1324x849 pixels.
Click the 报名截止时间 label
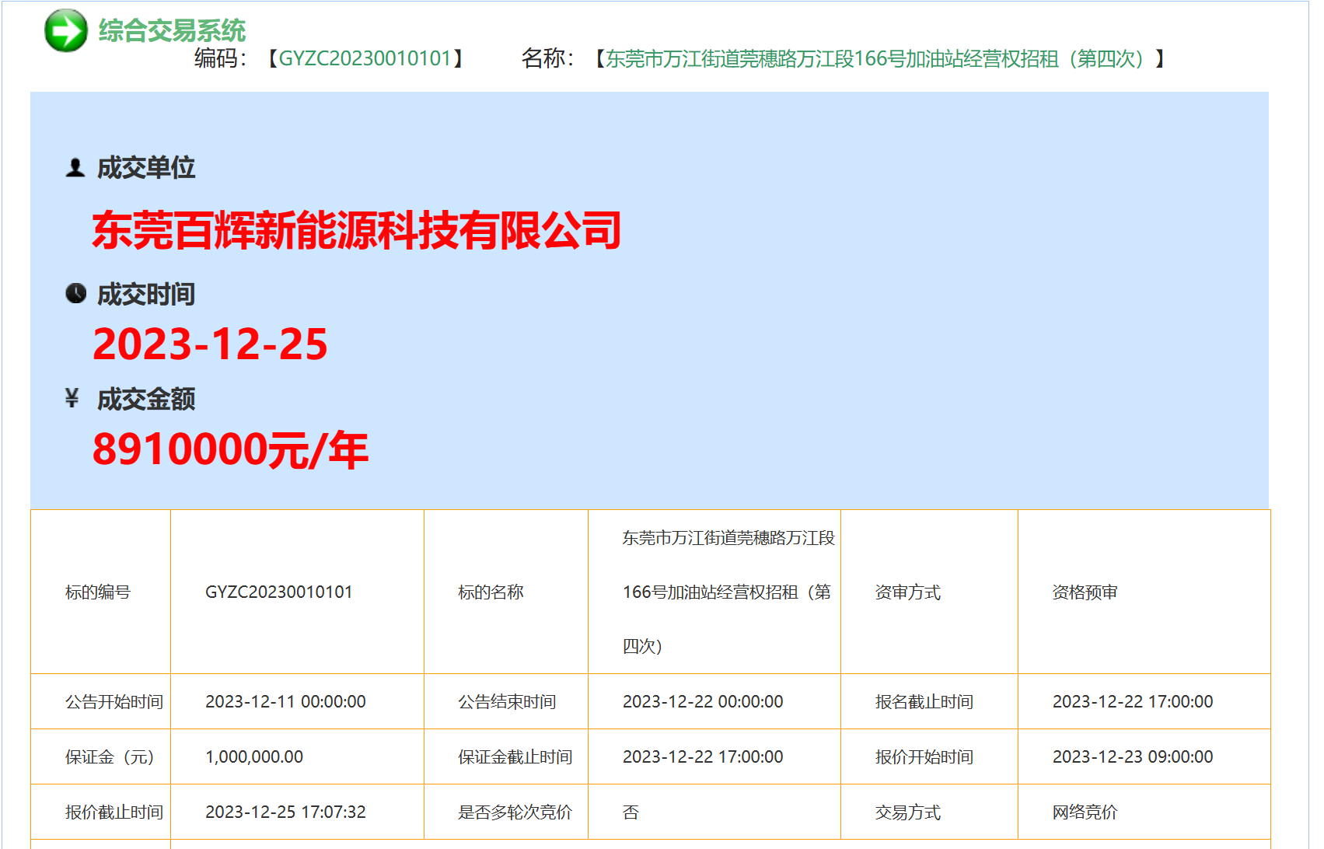(x=924, y=702)
